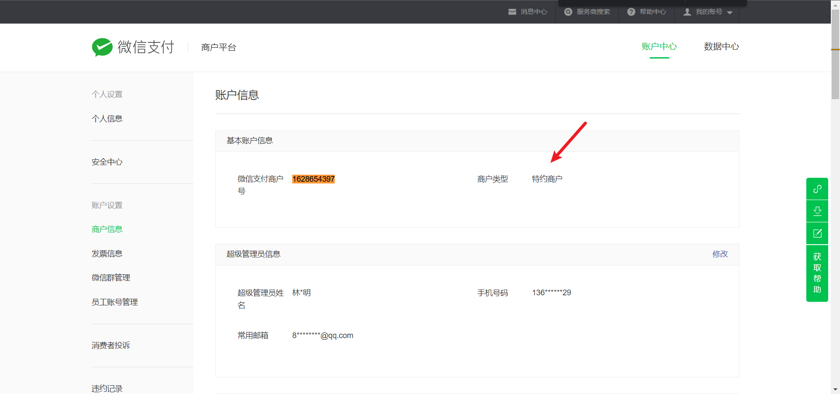Click the 帮助中心 link
Viewport: 840px width, 394px height.
tap(653, 12)
